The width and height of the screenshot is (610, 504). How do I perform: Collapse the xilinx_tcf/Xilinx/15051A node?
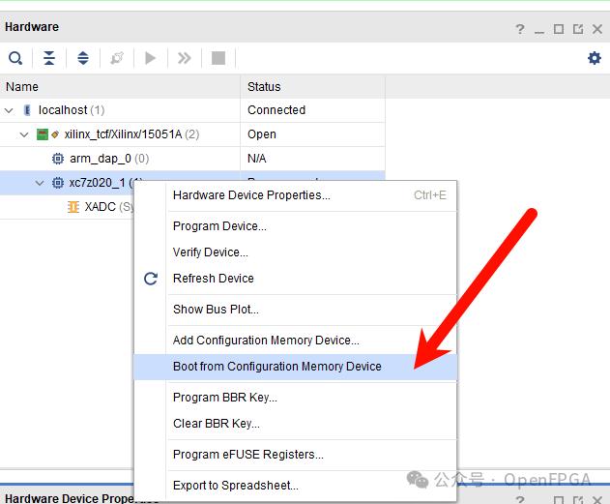25,134
